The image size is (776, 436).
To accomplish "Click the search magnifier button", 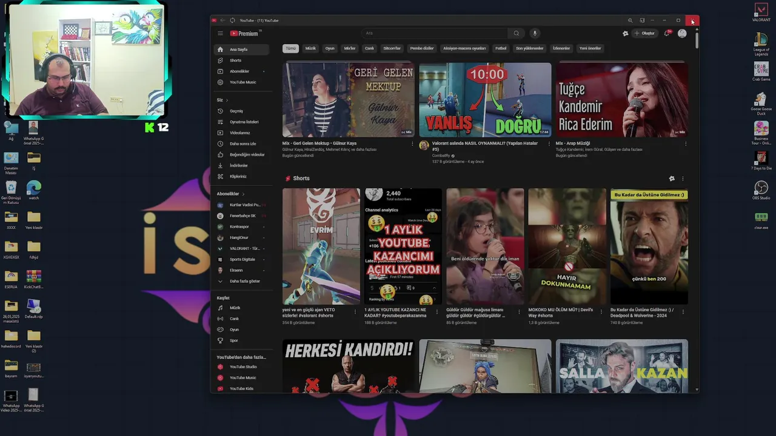I will pos(516,33).
